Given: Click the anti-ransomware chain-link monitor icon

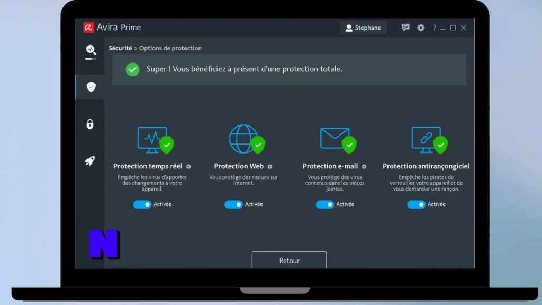Looking at the screenshot, I should 429,140.
